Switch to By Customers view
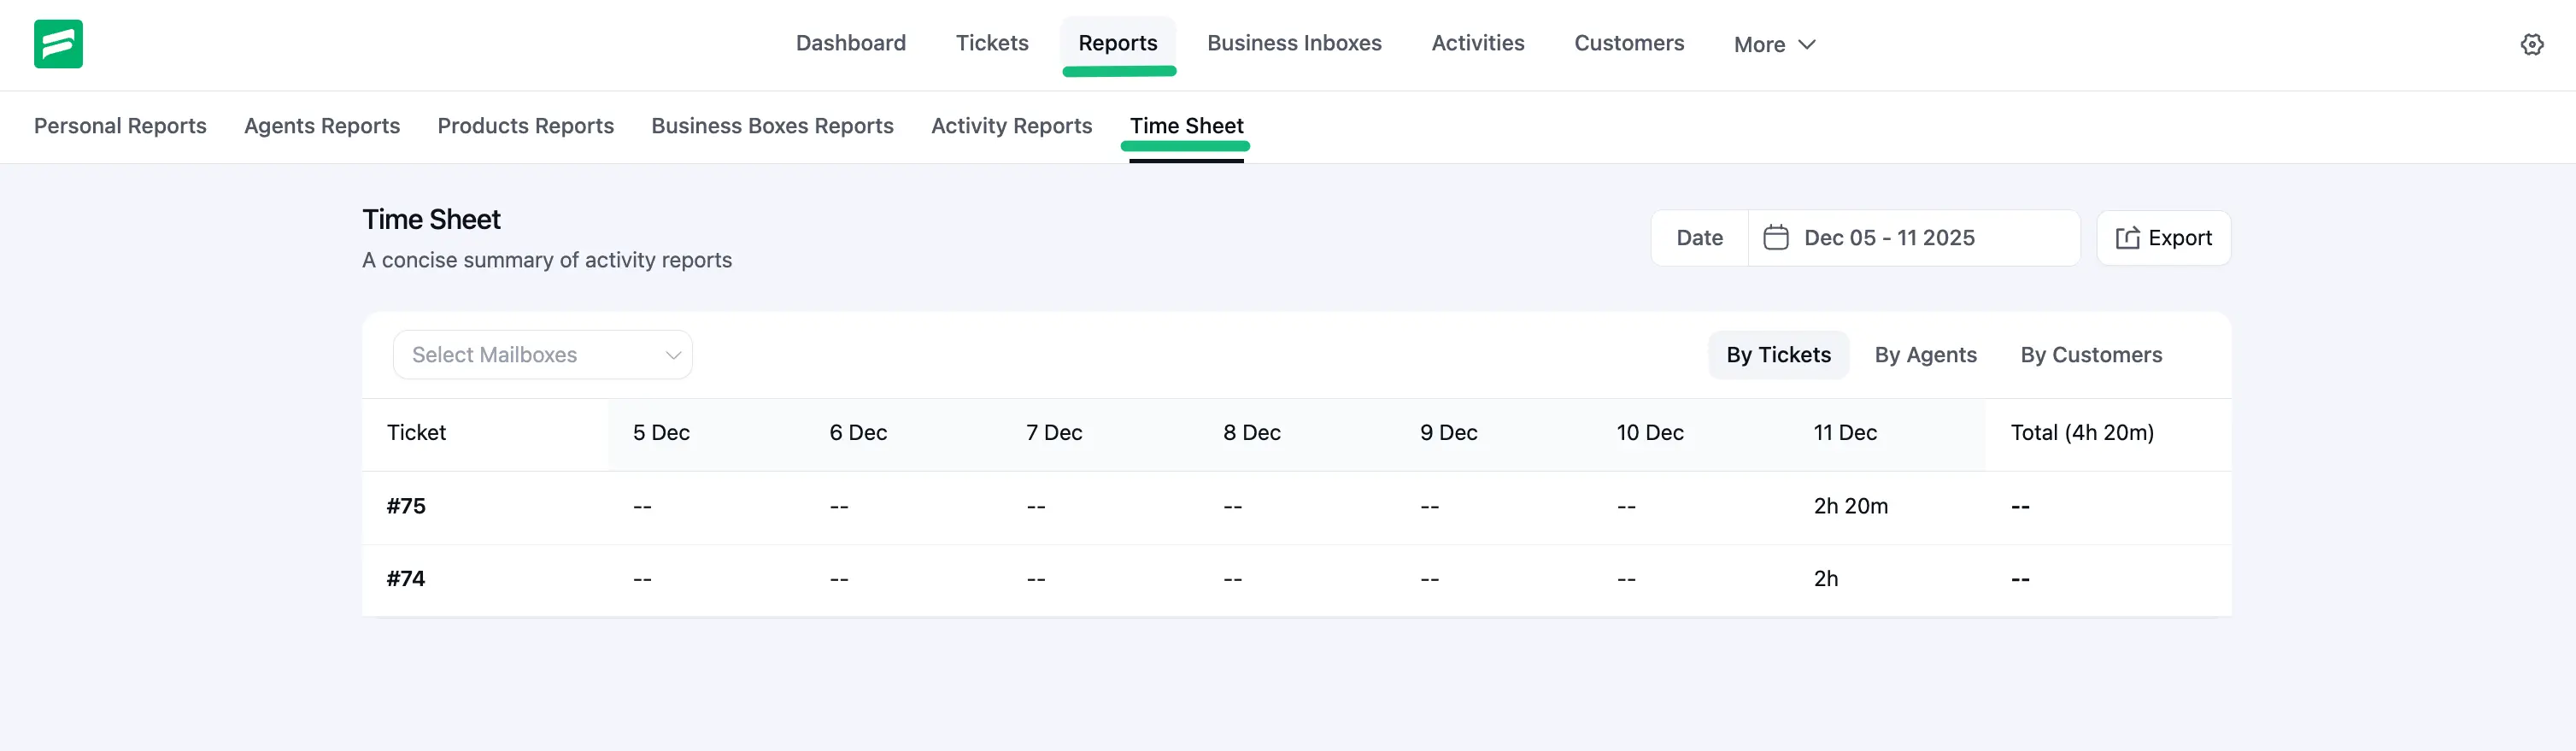Screen dimensions: 2576x751 2090,355
